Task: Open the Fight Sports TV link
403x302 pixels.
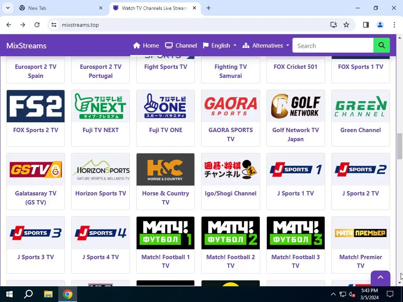Action: point(166,67)
